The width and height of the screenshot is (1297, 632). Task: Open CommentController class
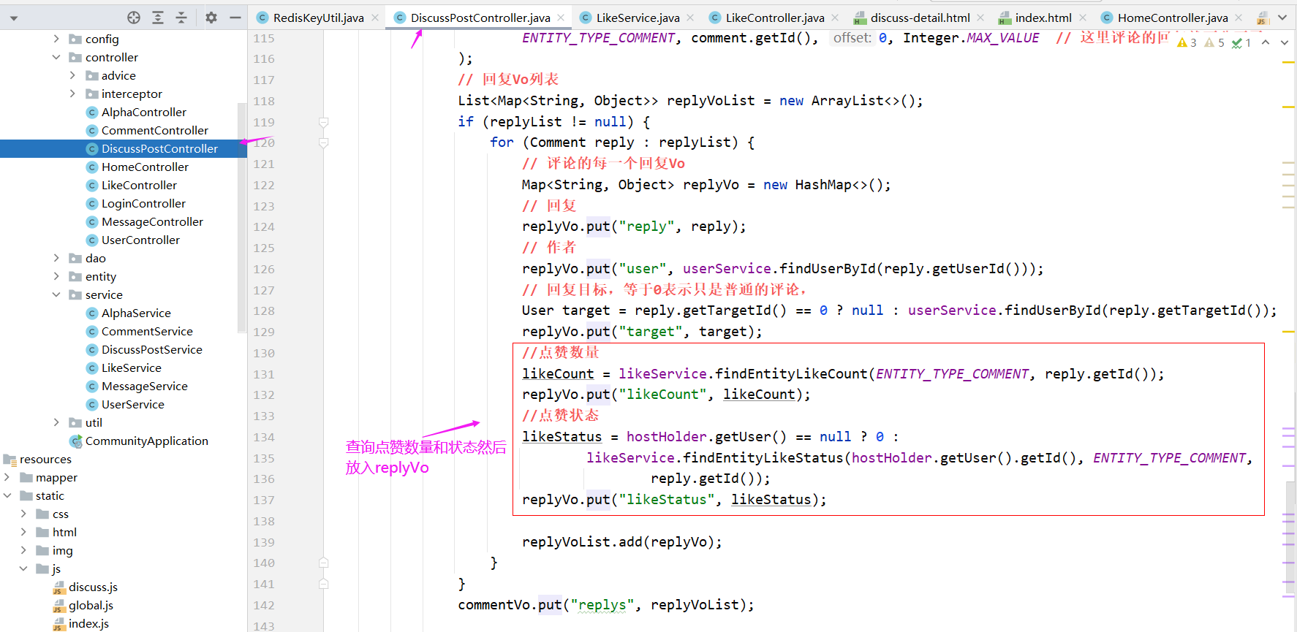click(x=154, y=130)
